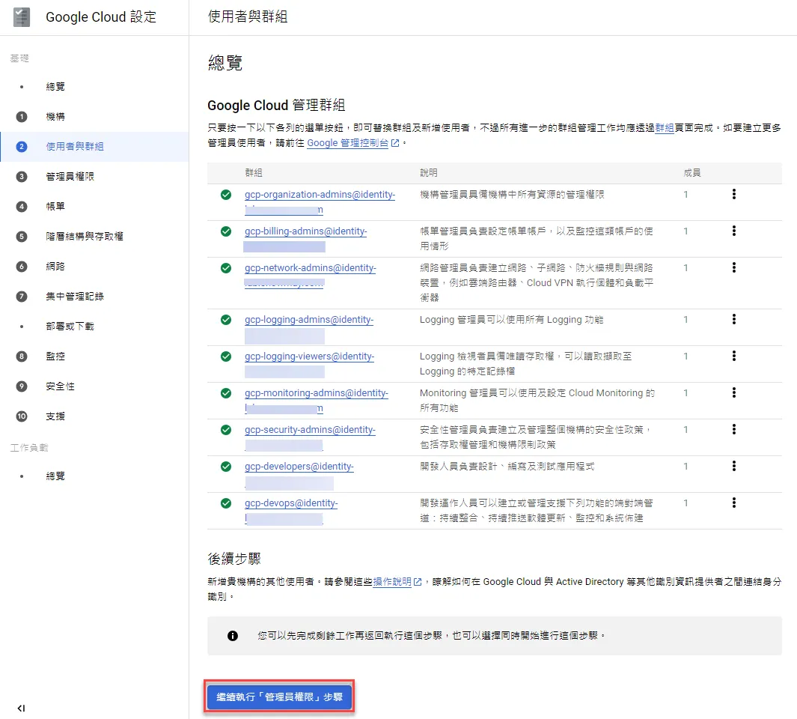The width and height of the screenshot is (797, 719).
Task: Click the 說明 column header
Action: tap(429, 173)
